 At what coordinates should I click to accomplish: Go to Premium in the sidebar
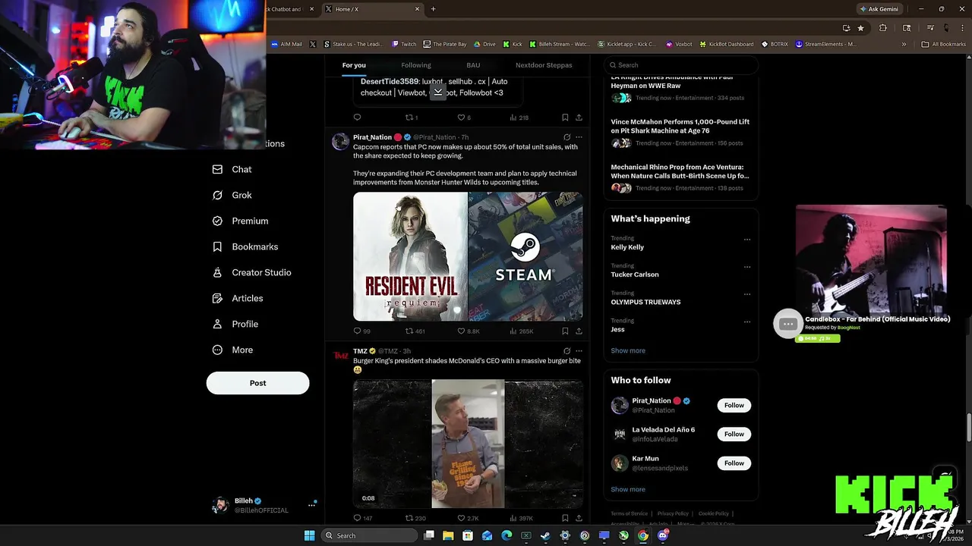tap(240, 221)
